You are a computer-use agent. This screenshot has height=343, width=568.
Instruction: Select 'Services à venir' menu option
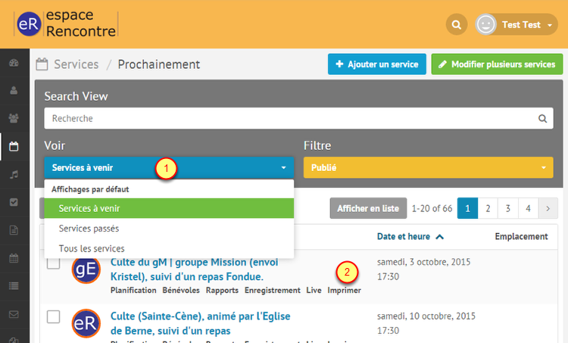[169, 208]
